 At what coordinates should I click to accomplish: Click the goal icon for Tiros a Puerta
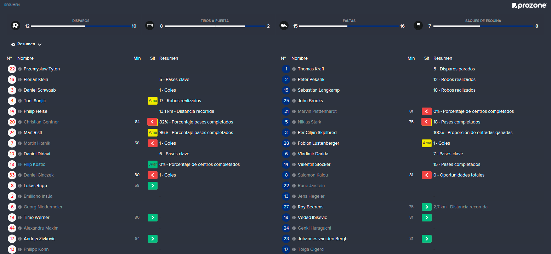(150, 25)
